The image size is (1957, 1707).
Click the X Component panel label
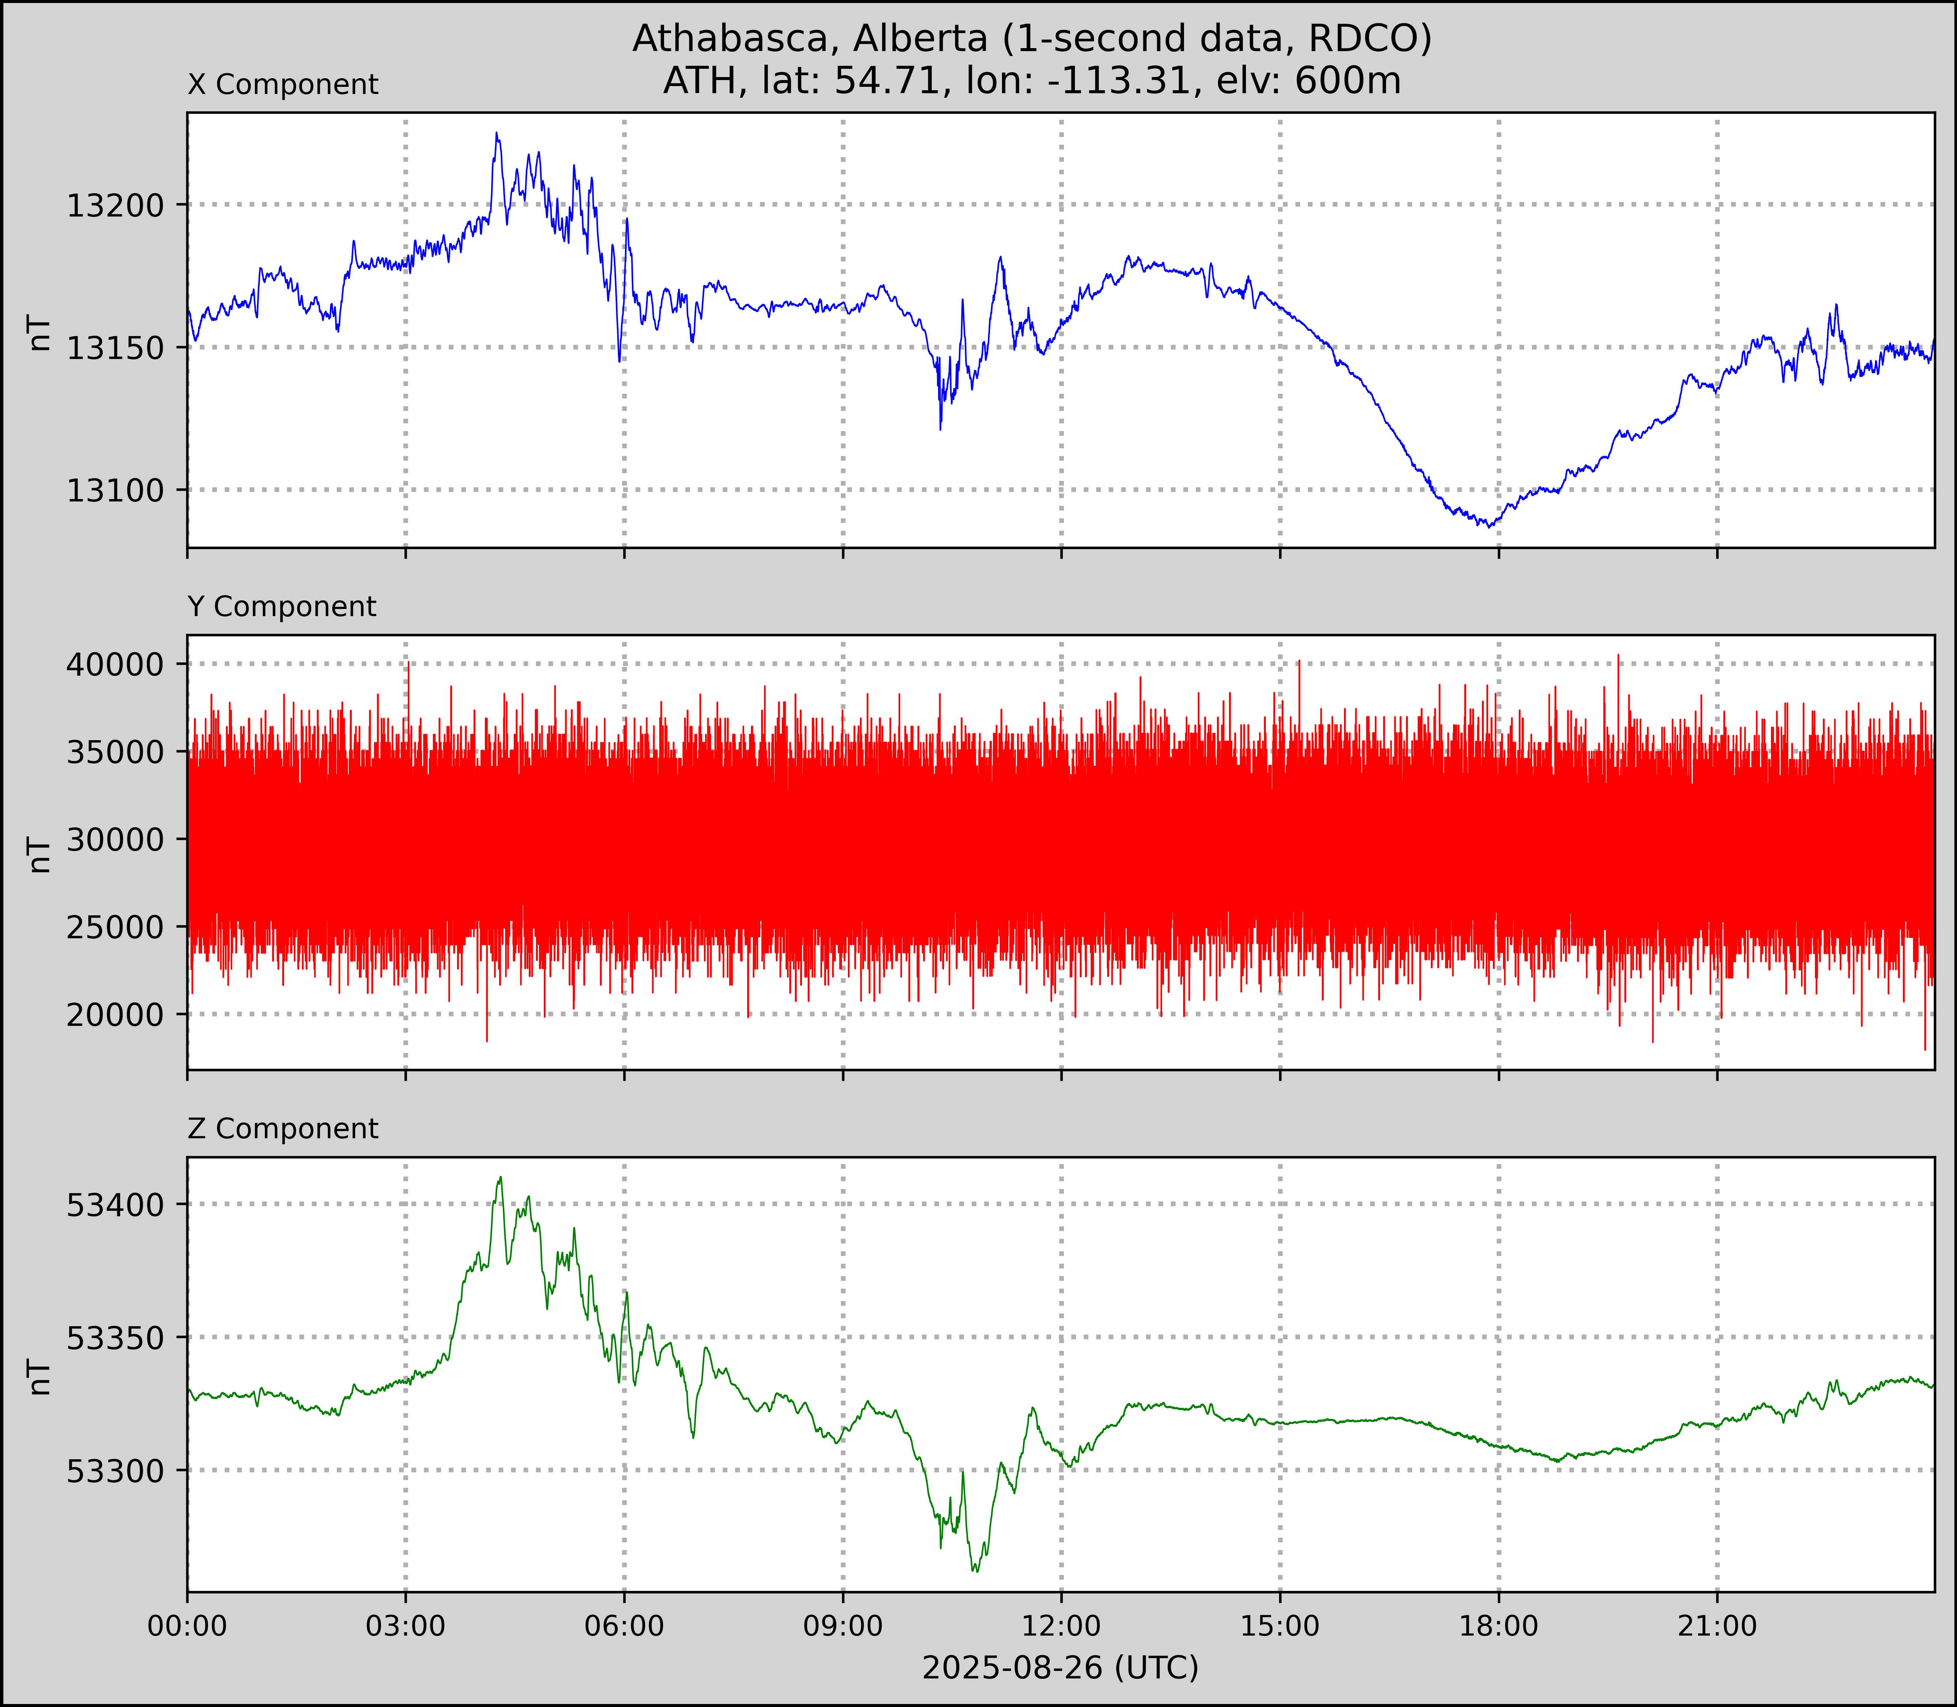coord(283,85)
